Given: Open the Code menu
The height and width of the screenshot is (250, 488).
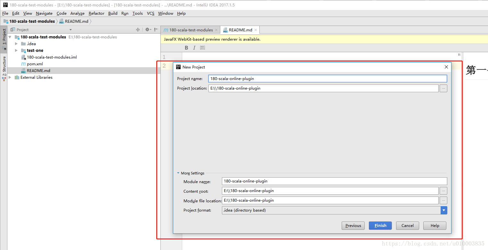Looking at the screenshot, I should pos(61,13).
